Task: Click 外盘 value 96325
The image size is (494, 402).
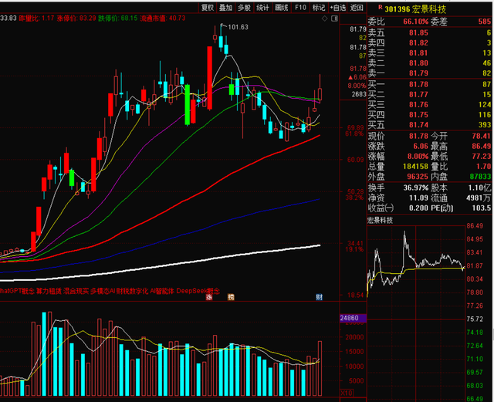Action: tap(418, 177)
